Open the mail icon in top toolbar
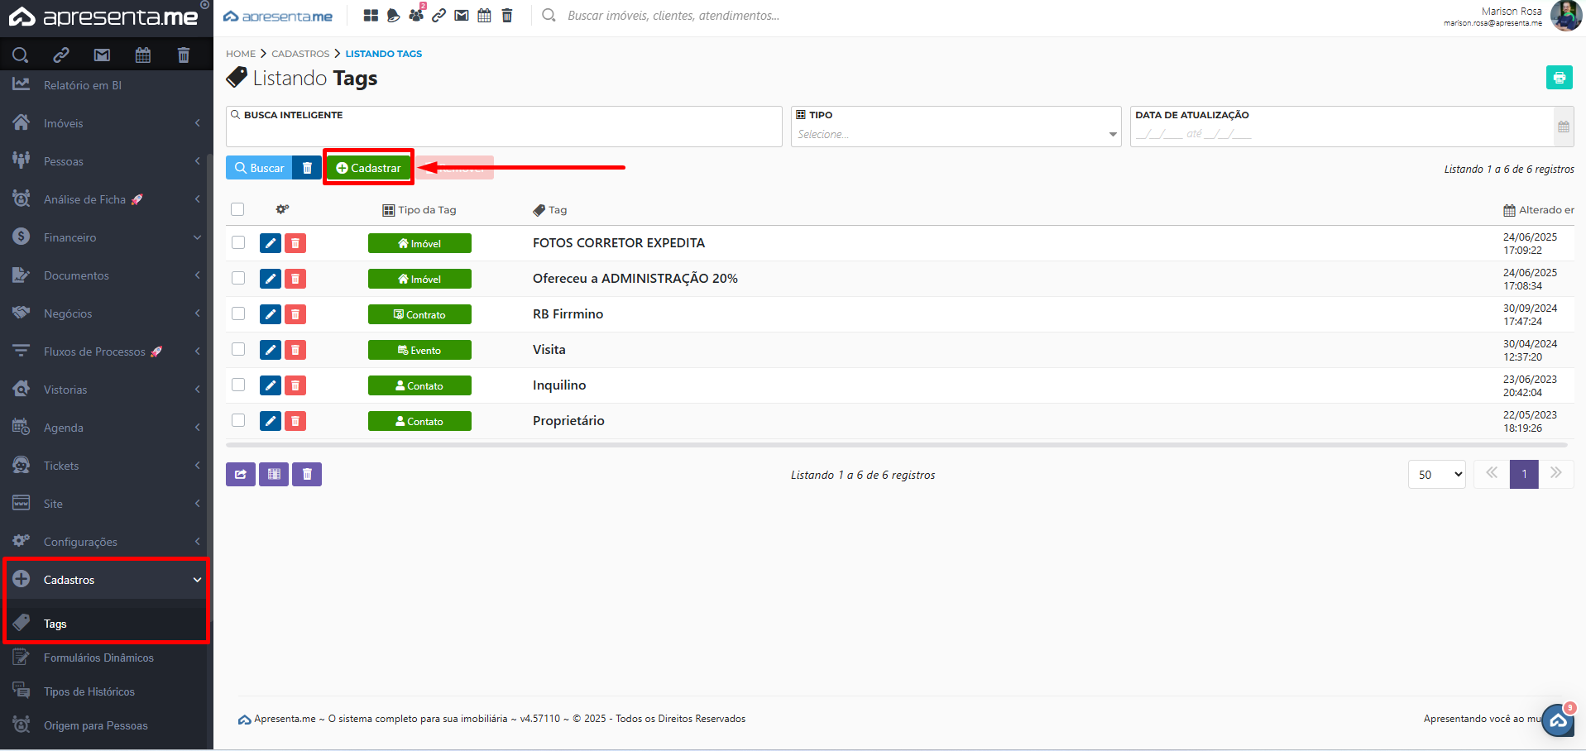This screenshot has height=751, width=1586. pyautogui.click(x=462, y=16)
